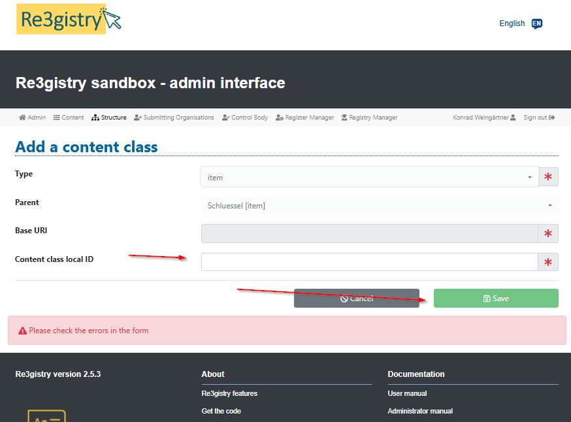Select Structure in the navigation bar
The image size is (571, 422).
coord(109,118)
